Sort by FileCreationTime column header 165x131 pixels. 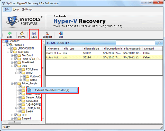(113, 49)
